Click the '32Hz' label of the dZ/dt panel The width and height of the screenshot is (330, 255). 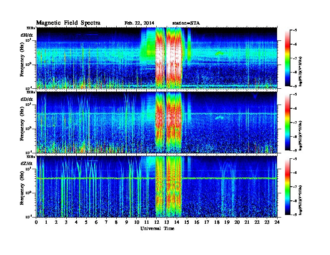(31, 157)
